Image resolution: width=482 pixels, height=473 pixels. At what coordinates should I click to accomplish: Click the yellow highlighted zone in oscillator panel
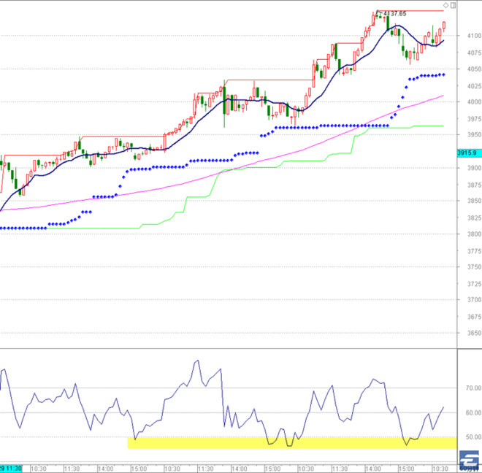(292, 443)
